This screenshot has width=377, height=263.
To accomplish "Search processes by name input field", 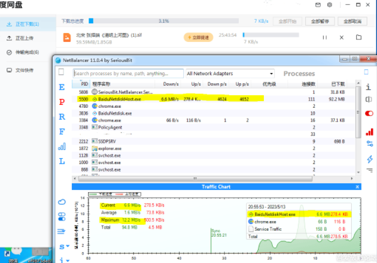I will pyautogui.click(x=128, y=74).
